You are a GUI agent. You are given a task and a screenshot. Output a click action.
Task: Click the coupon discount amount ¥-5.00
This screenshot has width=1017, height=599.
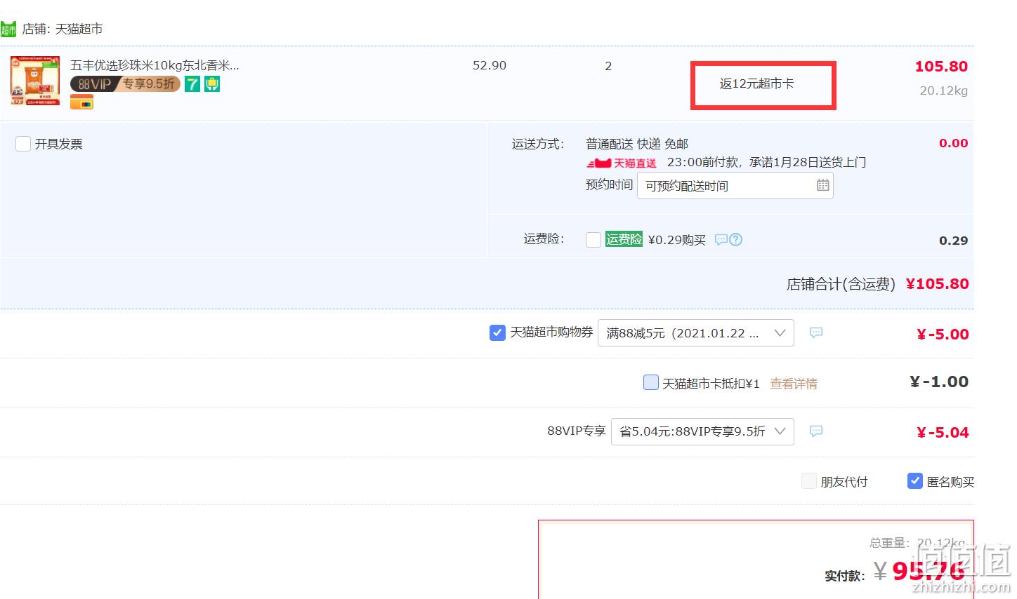point(943,335)
